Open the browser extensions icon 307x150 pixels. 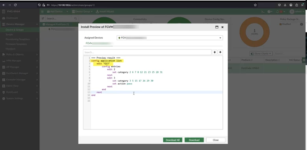(x=297, y=5)
